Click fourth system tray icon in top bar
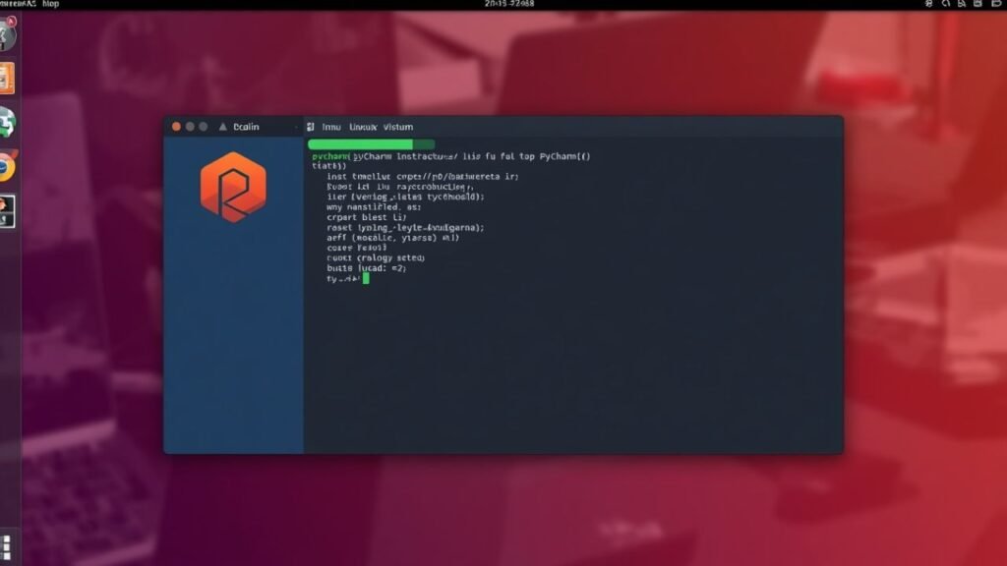This screenshot has width=1007, height=566. click(x=977, y=4)
